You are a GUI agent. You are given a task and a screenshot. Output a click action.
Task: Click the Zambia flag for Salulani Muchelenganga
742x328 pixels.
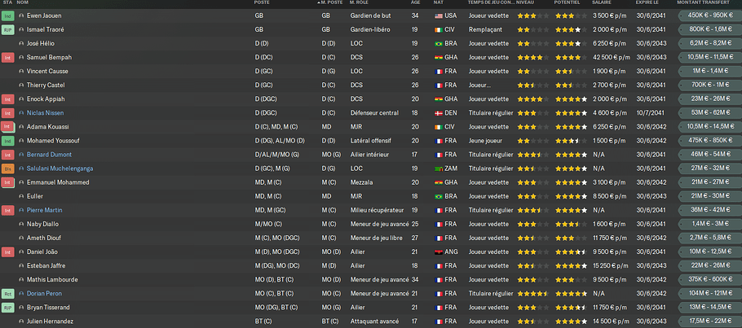[439, 168]
